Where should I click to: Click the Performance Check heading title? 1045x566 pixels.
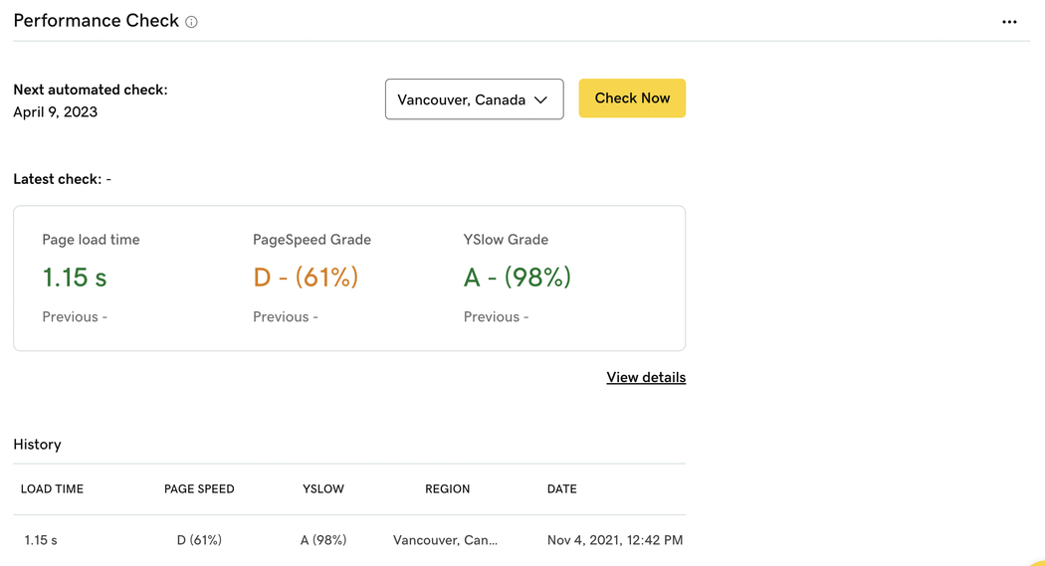pos(96,21)
